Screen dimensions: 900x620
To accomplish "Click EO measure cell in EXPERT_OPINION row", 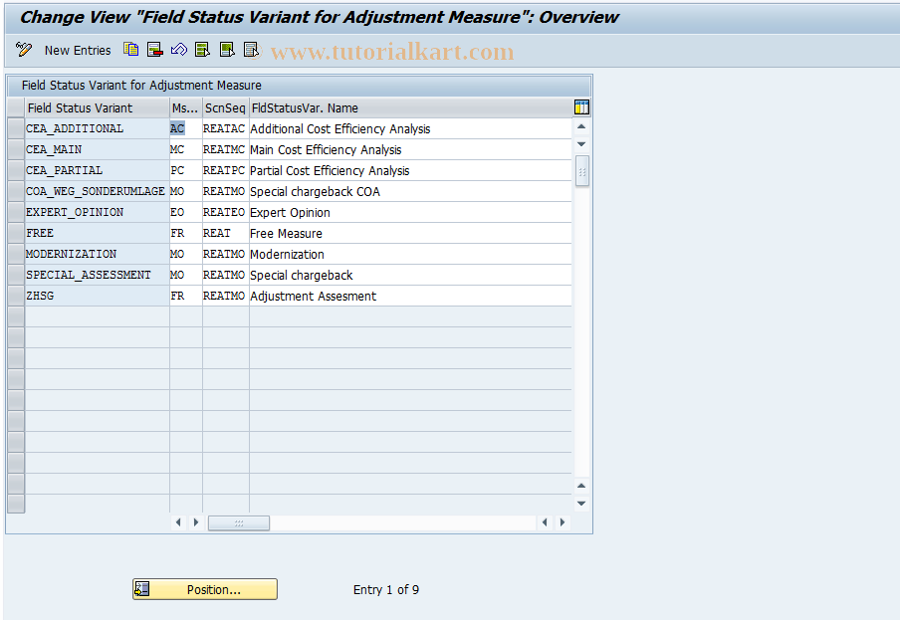I will [186, 212].
